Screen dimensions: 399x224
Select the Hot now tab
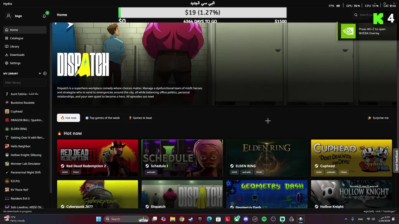(x=69, y=118)
